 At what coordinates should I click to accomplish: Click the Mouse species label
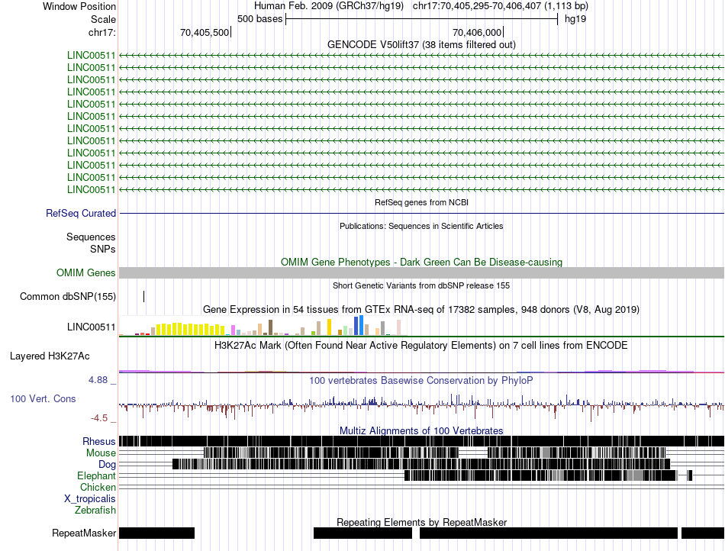101,453
